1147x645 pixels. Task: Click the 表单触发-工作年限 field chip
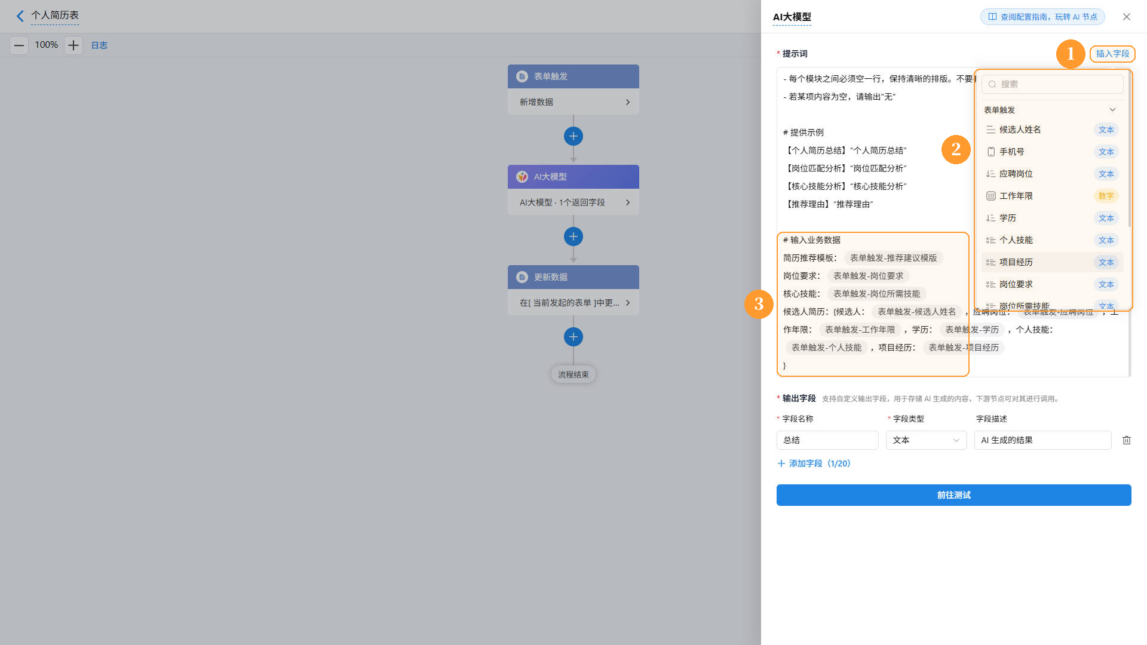click(860, 330)
